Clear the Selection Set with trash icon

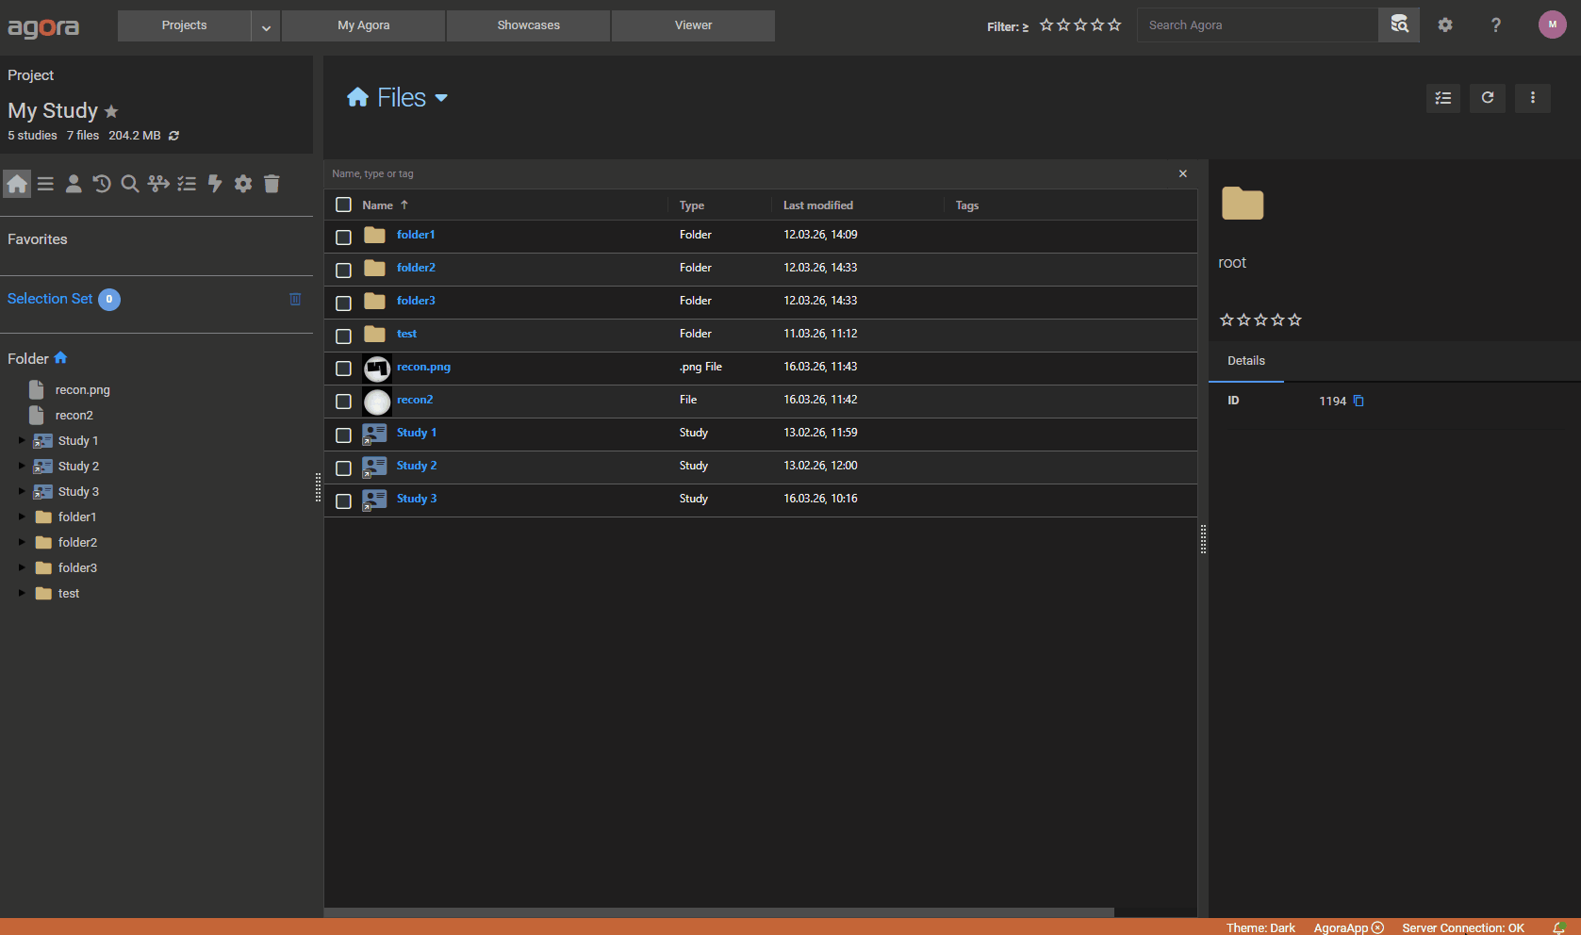click(295, 299)
